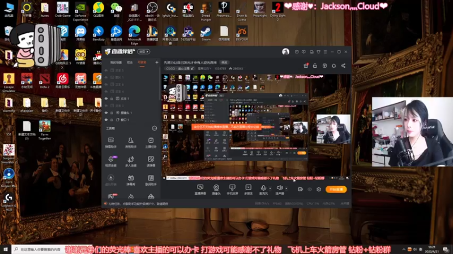Open the resolution dropdown beside the category
This screenshot has width=453, height=254.
(204, 68)
